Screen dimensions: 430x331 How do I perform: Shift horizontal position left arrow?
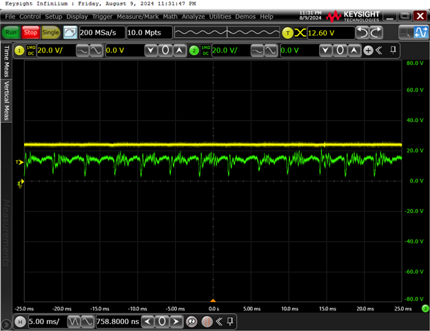coord(147,321)
